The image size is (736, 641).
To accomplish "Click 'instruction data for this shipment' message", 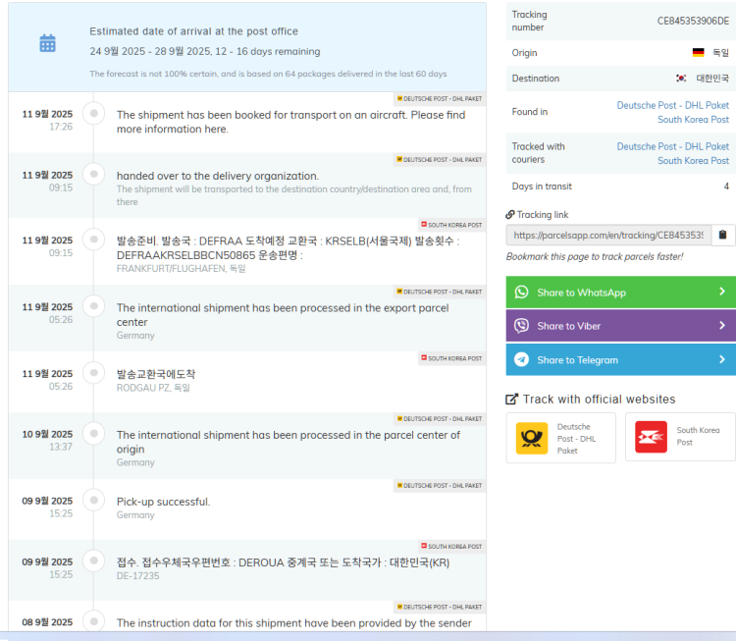I will (x=293, y=623).
